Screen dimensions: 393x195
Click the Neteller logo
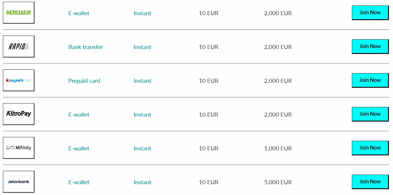(x=19, y=13)
